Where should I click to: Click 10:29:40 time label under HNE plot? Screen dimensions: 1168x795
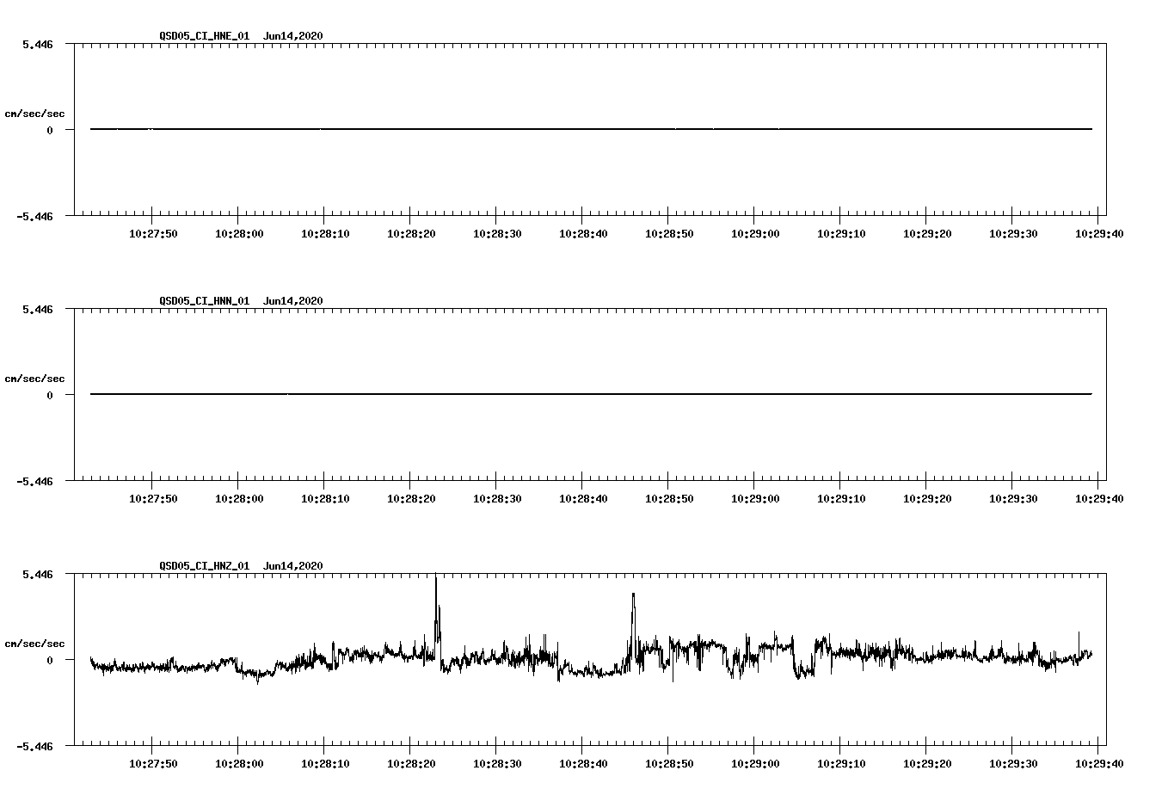pos(1099,233)
